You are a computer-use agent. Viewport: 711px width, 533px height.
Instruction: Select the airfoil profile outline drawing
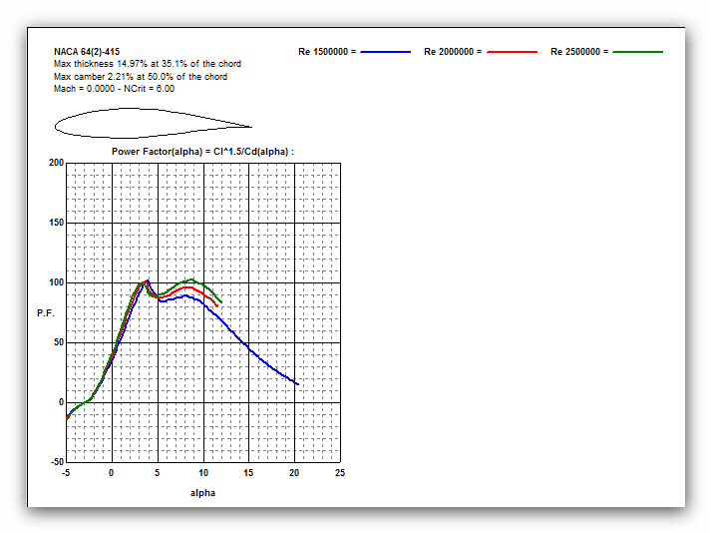pyautogui.click(x=152, y=124)
